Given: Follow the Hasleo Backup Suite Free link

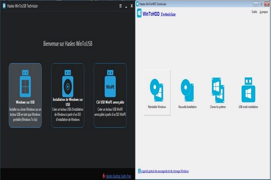Looking at the screenshot, I should pos(118,176).
